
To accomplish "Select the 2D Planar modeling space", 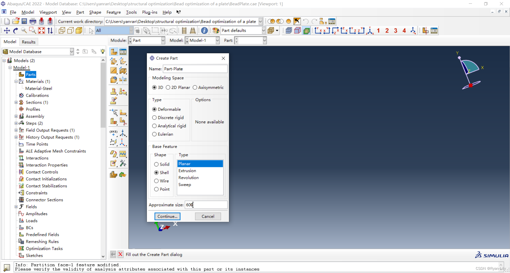I will [x=178, y=87].
